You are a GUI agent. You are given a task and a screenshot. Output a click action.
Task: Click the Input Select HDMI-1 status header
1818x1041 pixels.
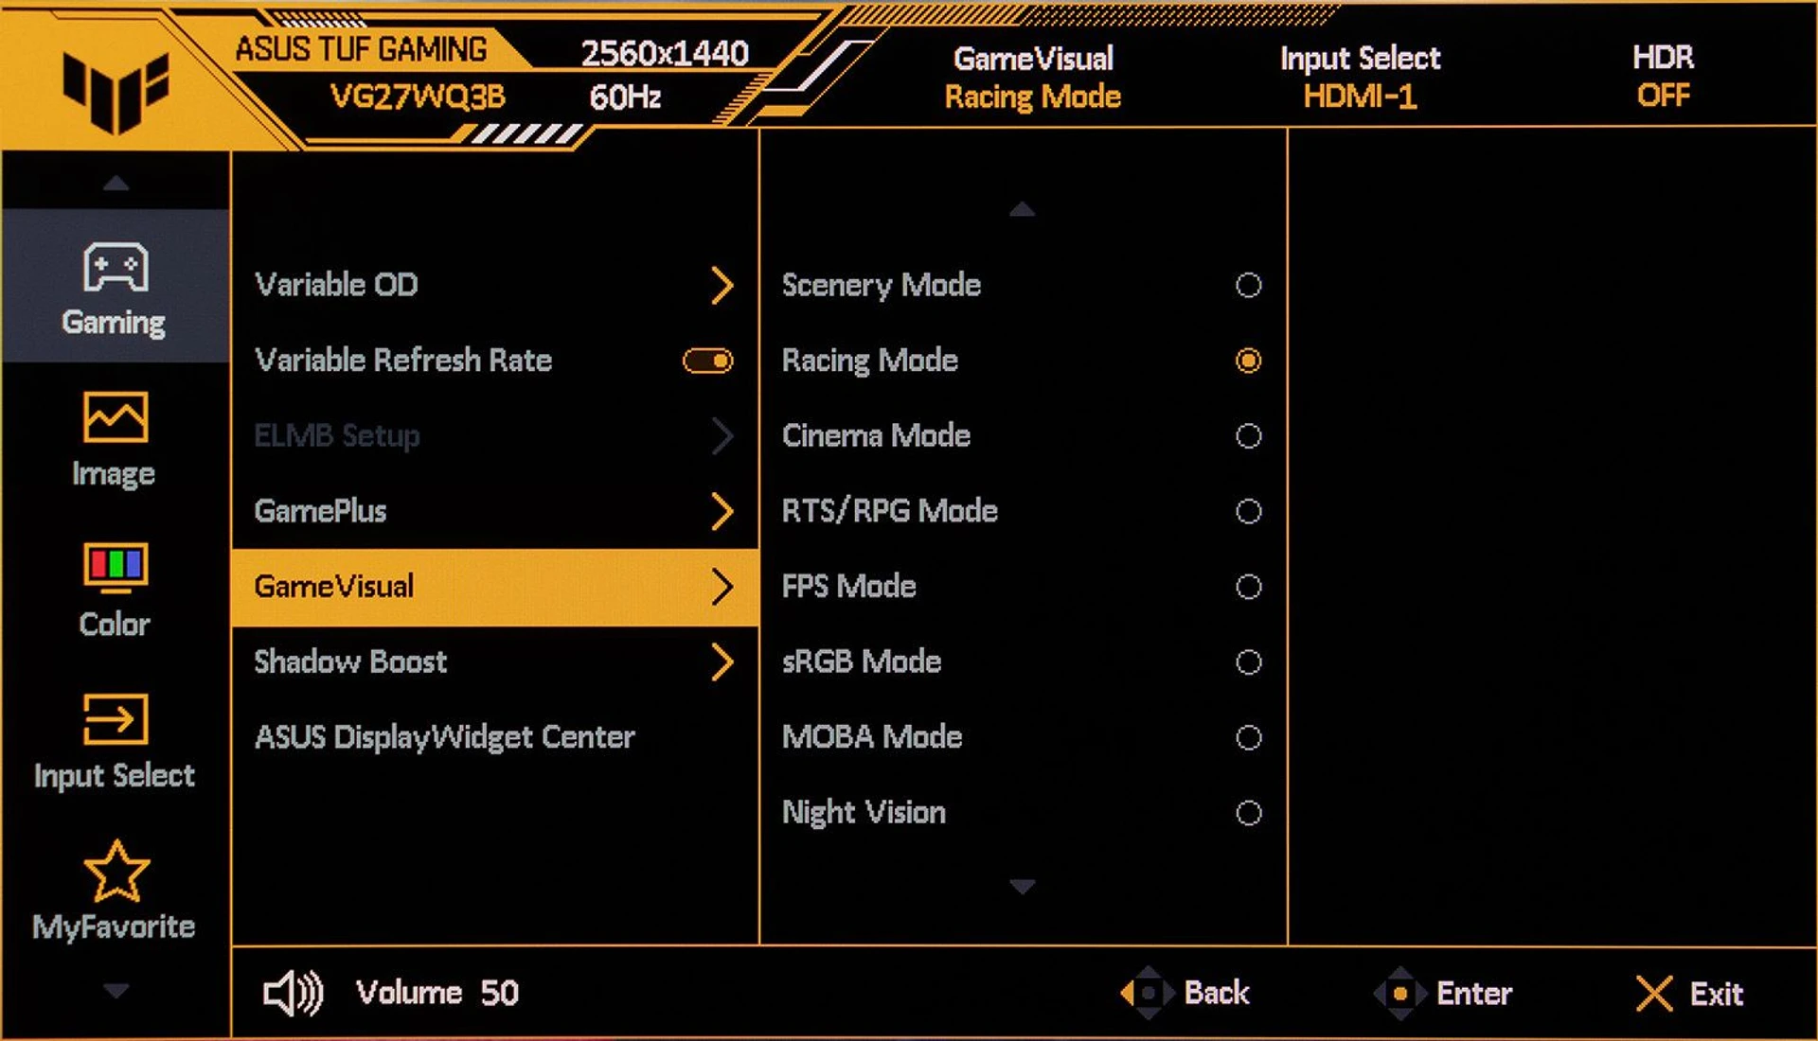pyautogui.click(x=1361, y=78)
